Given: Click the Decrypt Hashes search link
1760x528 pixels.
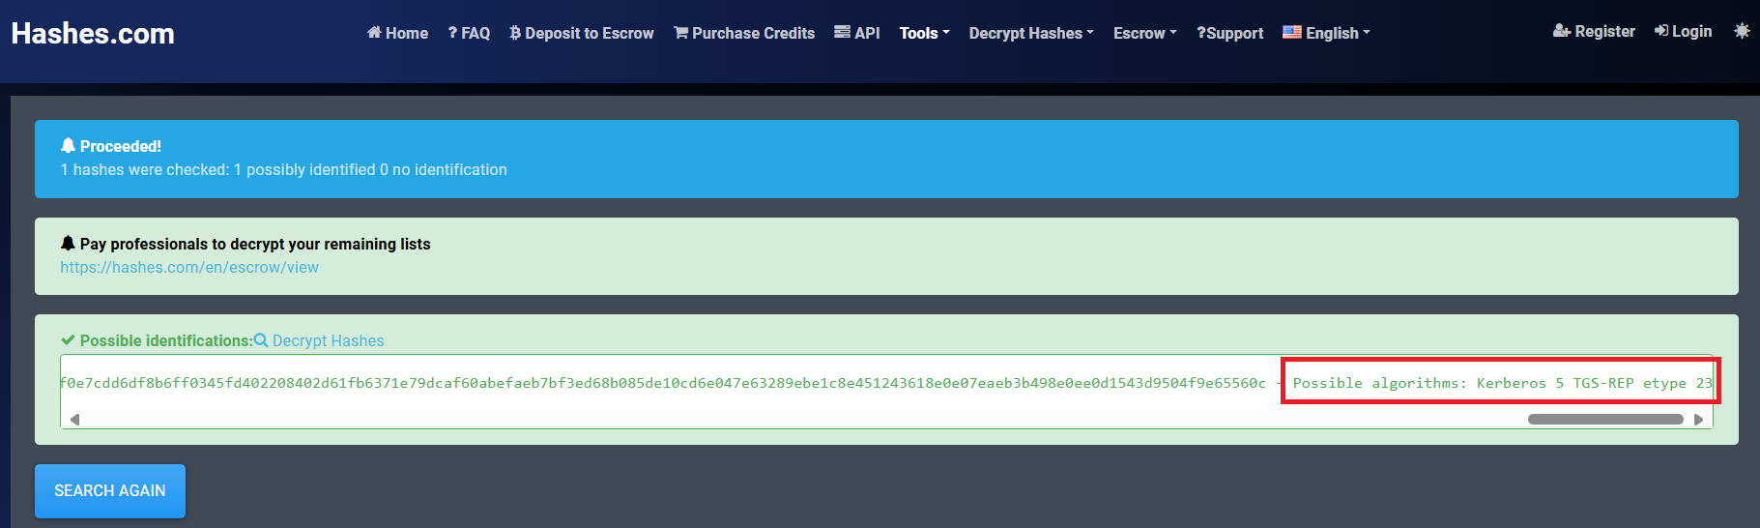Looking at the screenshot, I should point(319,340).
